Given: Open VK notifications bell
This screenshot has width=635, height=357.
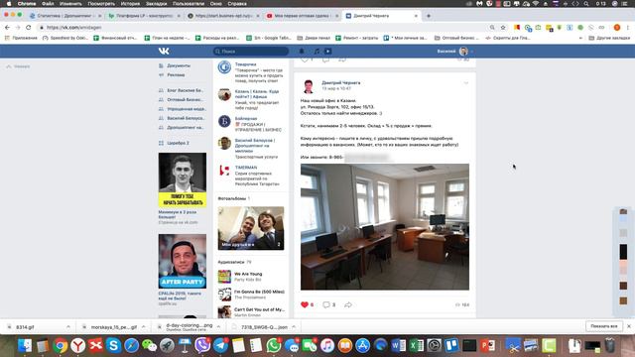Looking at the screenshot, I should tap(302, 52).
